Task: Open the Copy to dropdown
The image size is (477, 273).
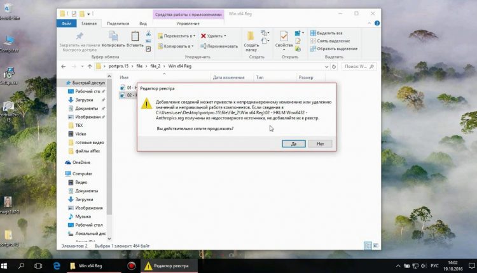Action: point(176,46)
